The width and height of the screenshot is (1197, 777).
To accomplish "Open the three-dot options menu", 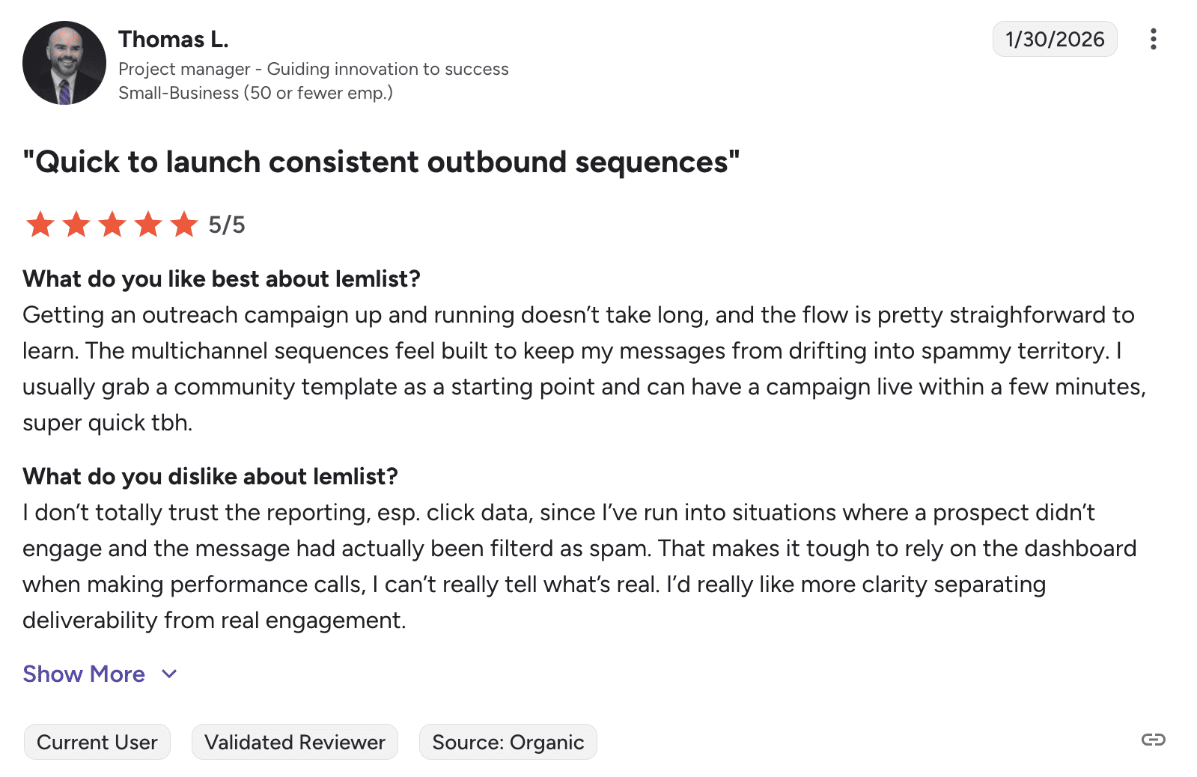I will tap(1153, 39).
